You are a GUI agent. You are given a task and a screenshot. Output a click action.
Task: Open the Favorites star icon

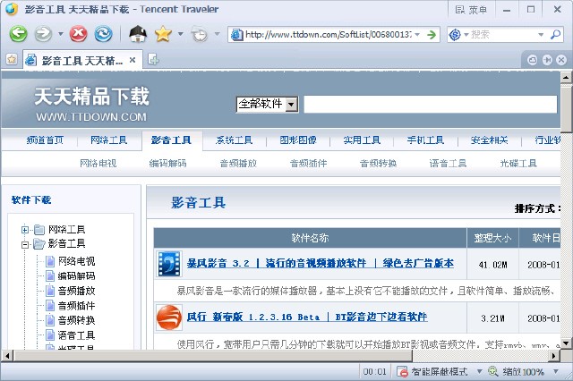[163, 34]
